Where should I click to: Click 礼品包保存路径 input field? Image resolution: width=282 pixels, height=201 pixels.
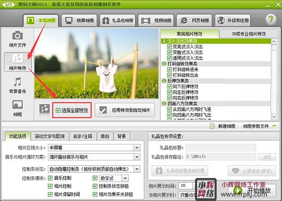(221, 157)
